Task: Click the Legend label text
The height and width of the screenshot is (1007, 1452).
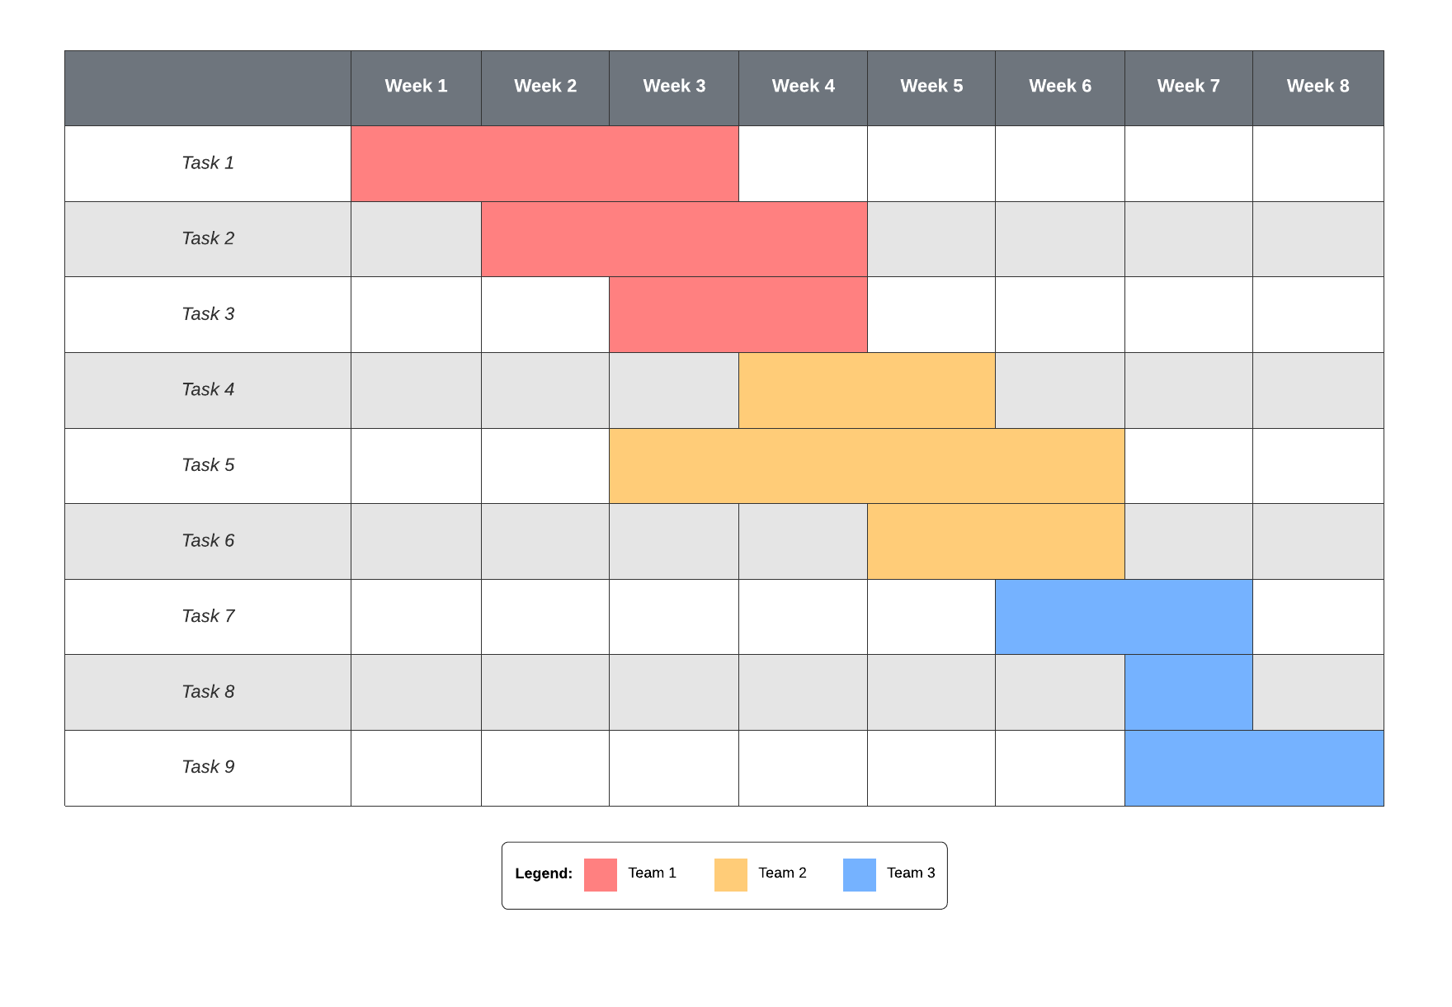Action: pos(544,873)
